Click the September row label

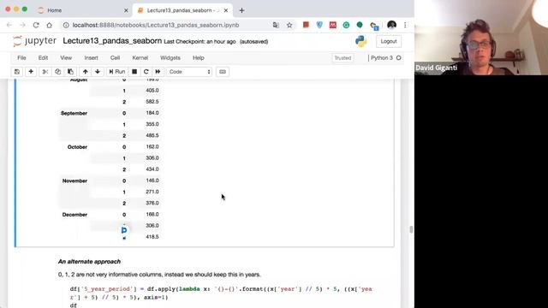coord(74,113)
